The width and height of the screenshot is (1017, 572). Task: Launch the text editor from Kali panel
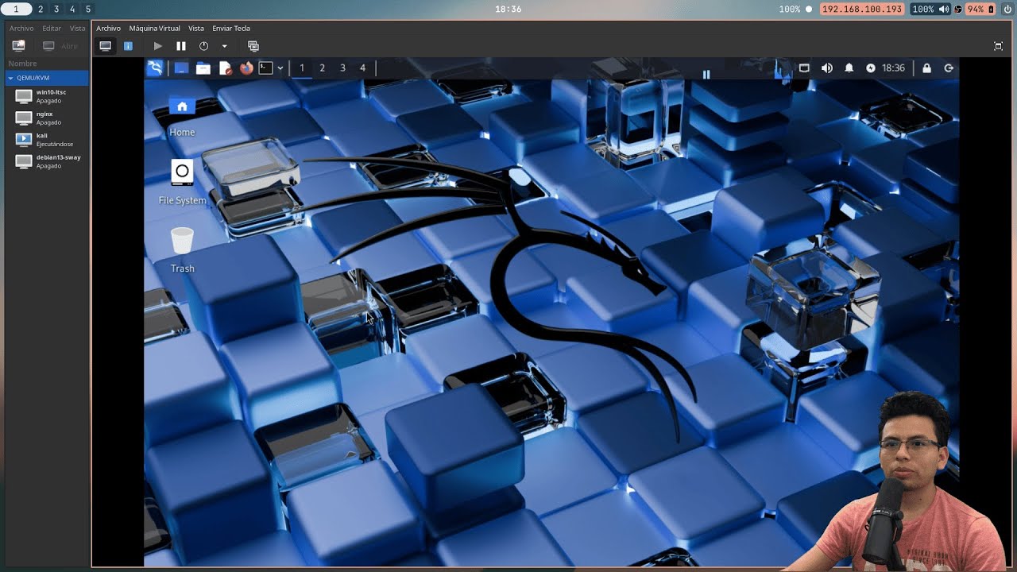pyautogui.click(x=225, y=68)
